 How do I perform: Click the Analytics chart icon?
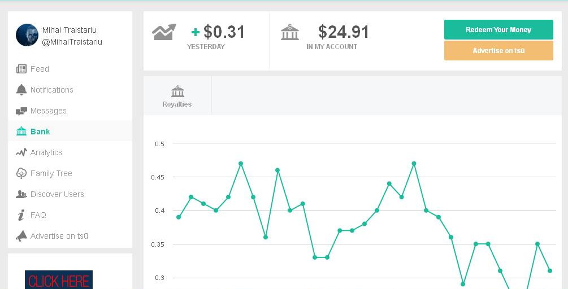(21, 152)
